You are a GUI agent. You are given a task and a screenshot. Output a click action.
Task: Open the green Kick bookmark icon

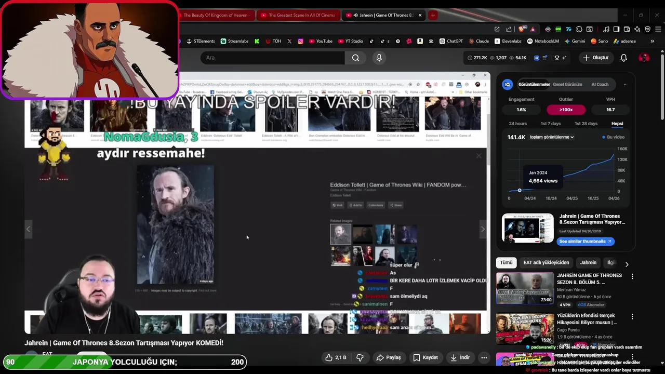[257, 41]
